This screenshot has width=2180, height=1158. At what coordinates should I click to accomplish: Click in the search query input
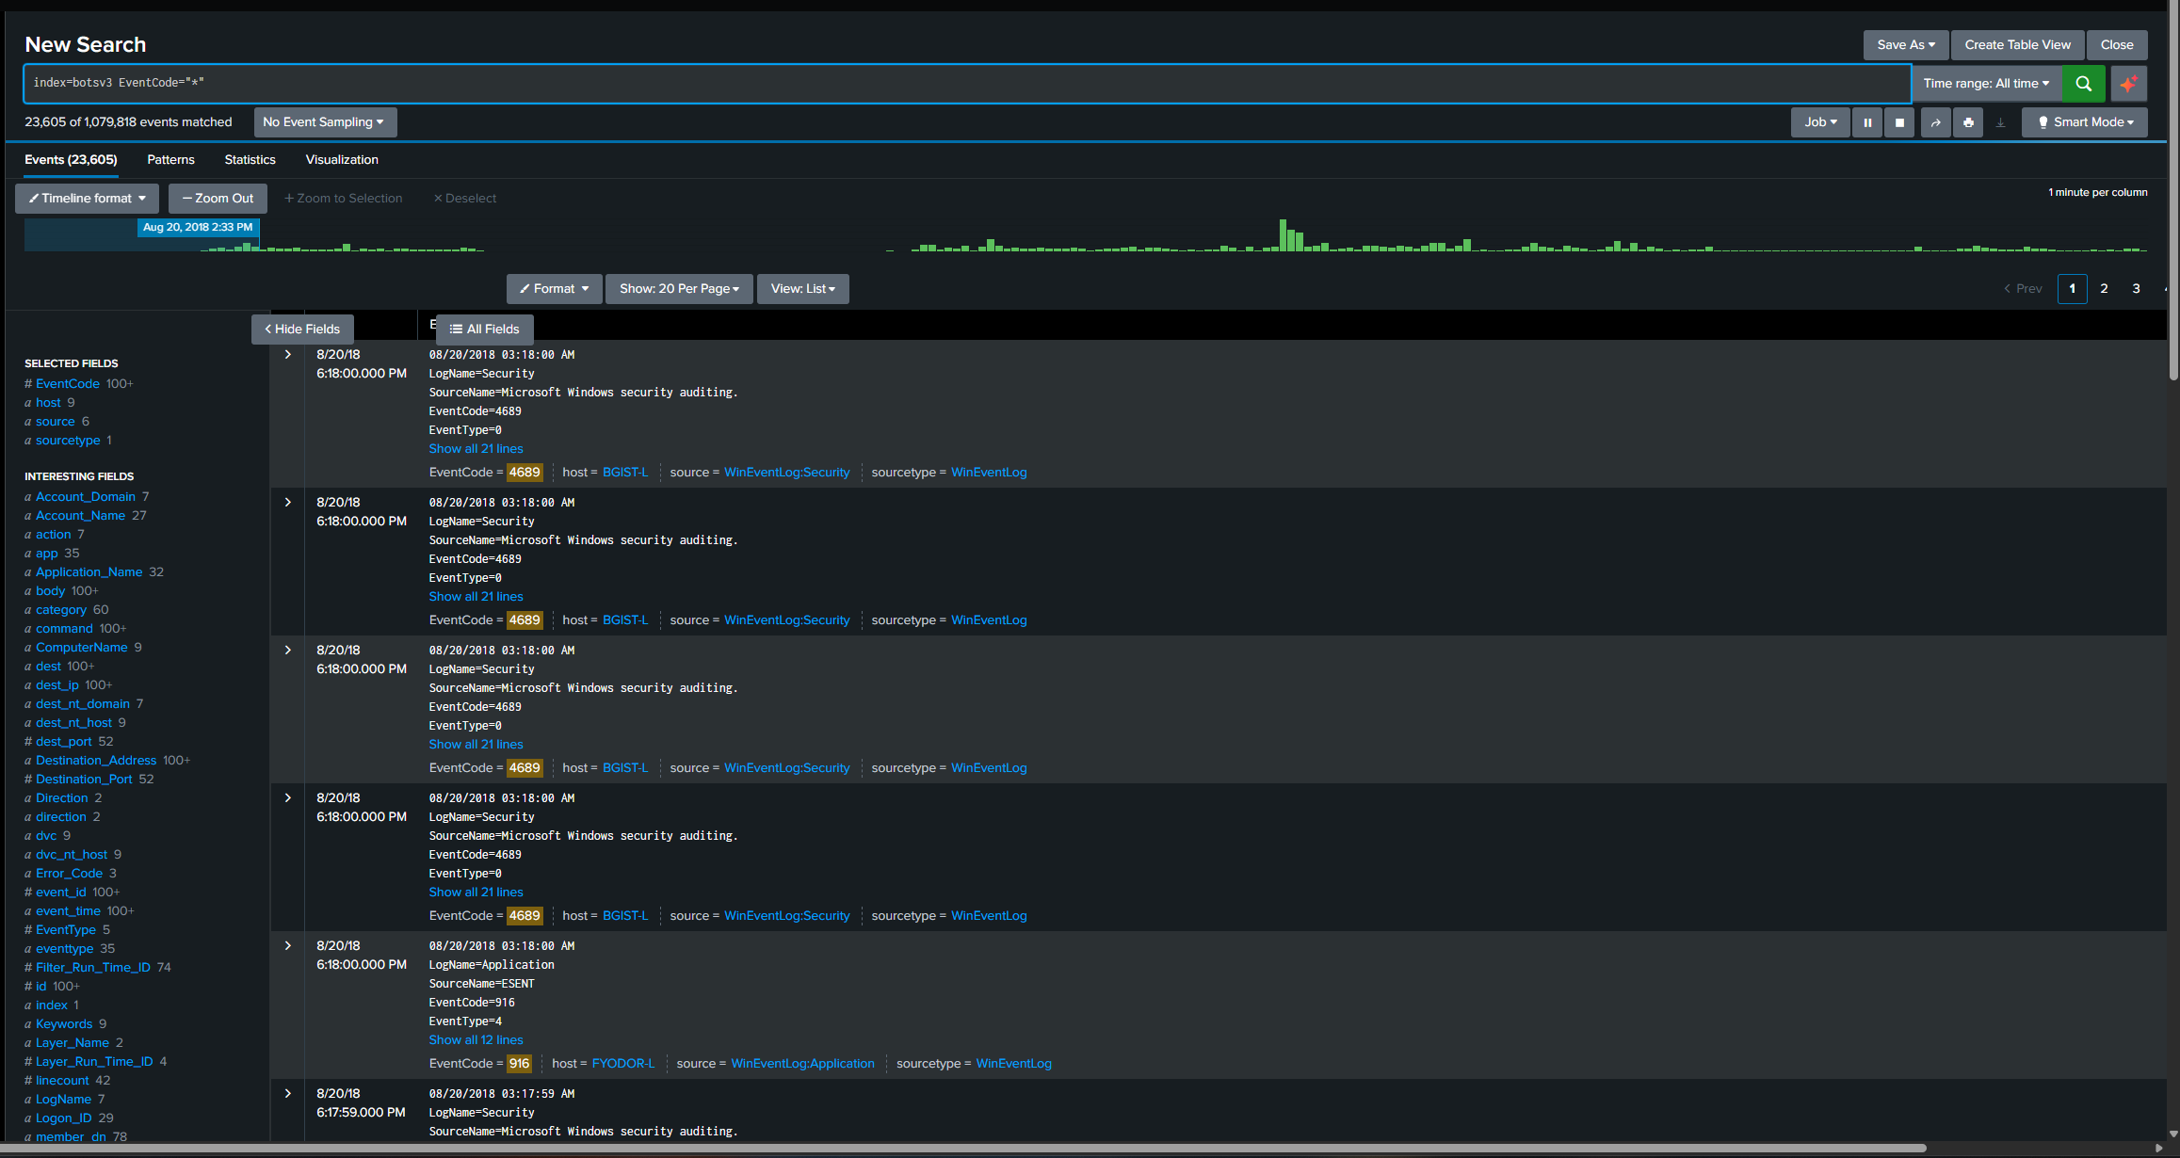pyautogui.click(x=967, y=84)
